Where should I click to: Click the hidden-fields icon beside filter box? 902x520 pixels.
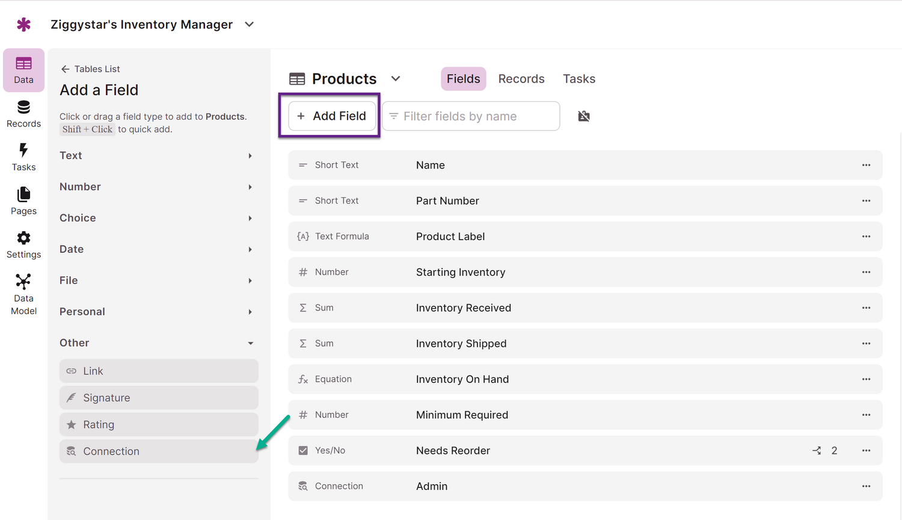pyautogui.click(x=583, y=116)
